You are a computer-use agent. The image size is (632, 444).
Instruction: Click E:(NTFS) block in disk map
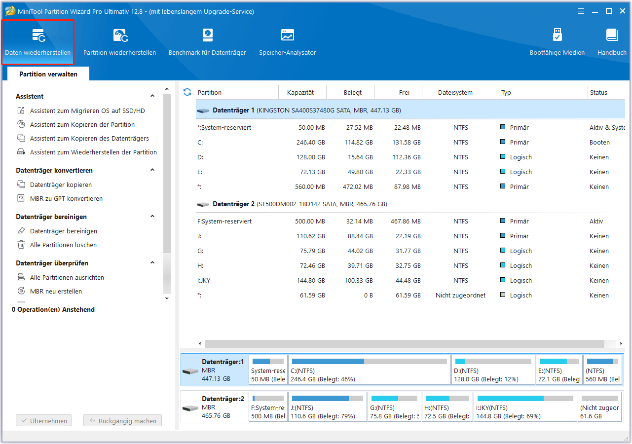click(558, 370)
